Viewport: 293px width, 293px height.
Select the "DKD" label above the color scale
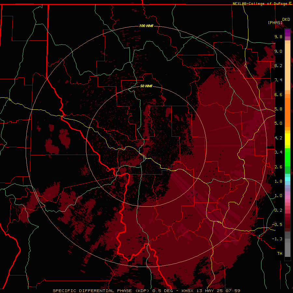286,20
